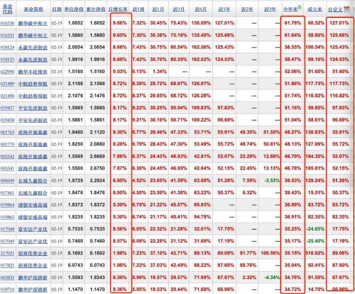Select the -4.34% three-year value
This screenshot has height=294, width=355.
pyautogui.click(x=272, y=277)
